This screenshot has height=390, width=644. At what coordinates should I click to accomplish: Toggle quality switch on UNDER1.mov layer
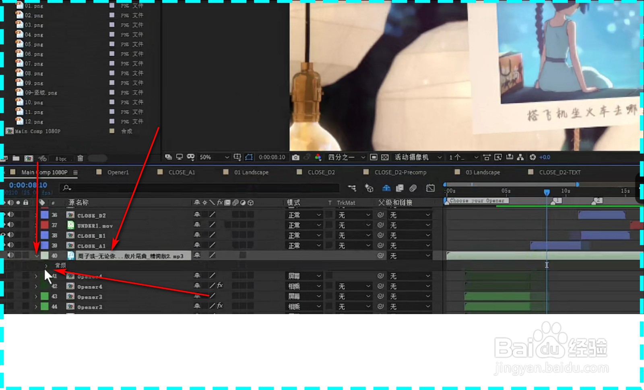(x=212, y=225)
